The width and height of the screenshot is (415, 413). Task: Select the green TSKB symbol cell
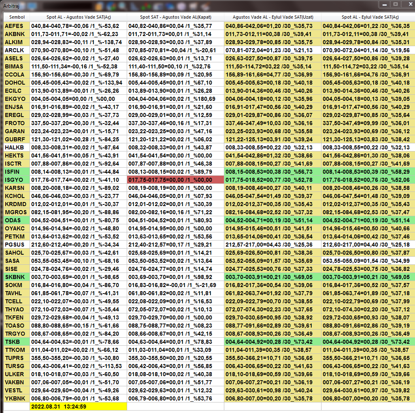17,342
